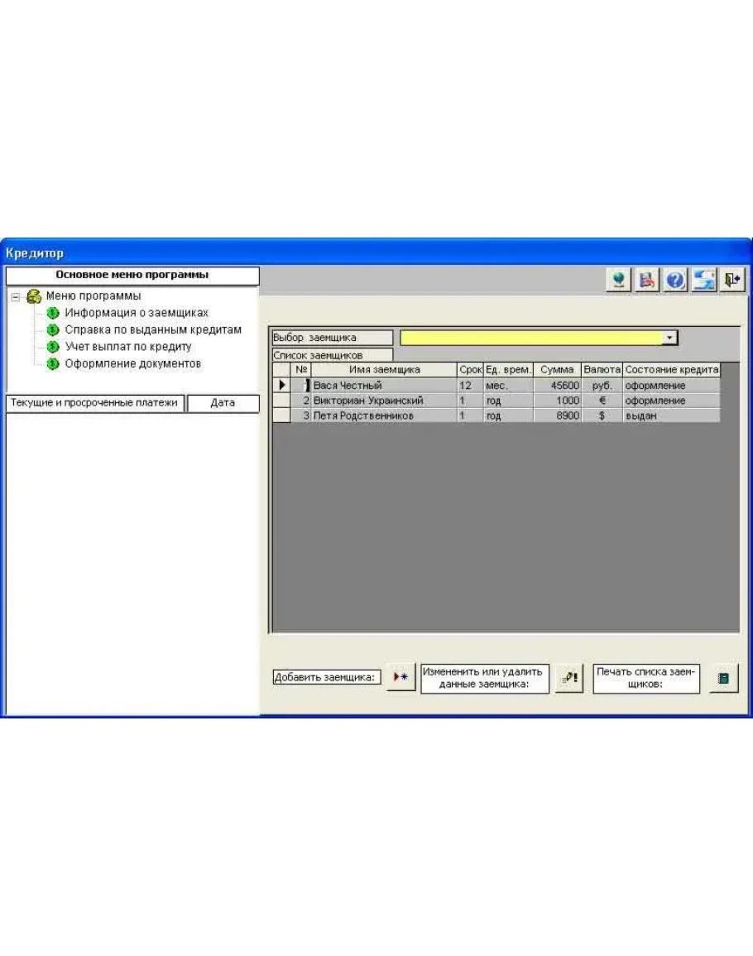Open Оформление документов in the menu tree
Screen dimensions: 753x956
pos(133,363)
